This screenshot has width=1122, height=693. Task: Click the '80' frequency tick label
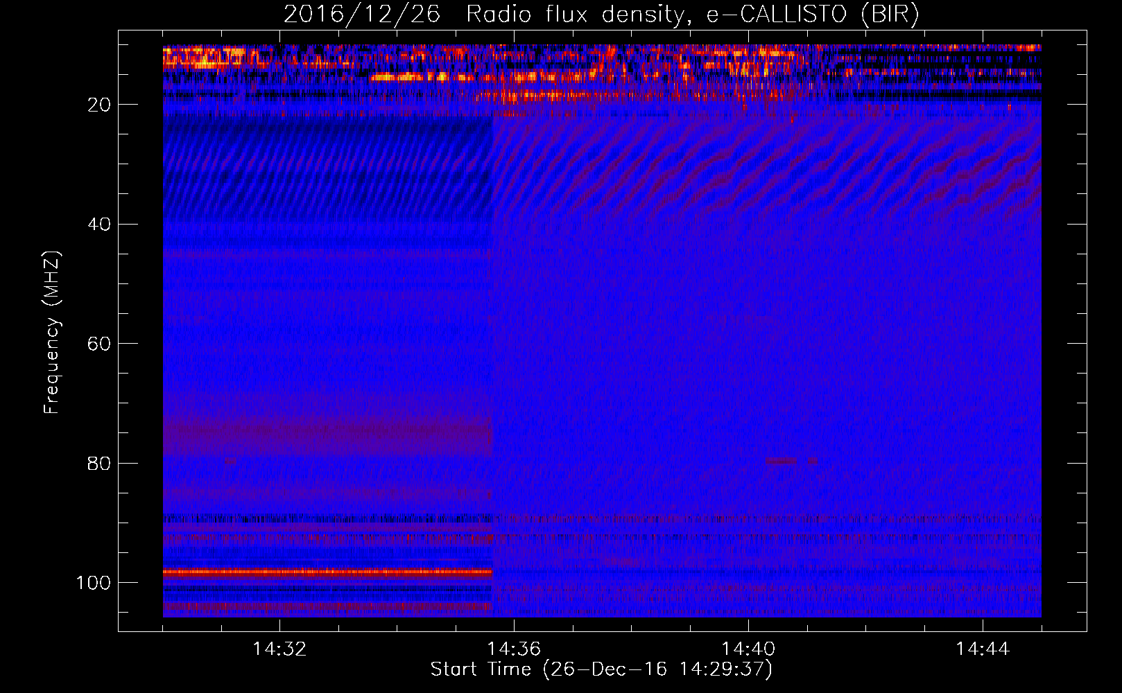coord(99,463)
